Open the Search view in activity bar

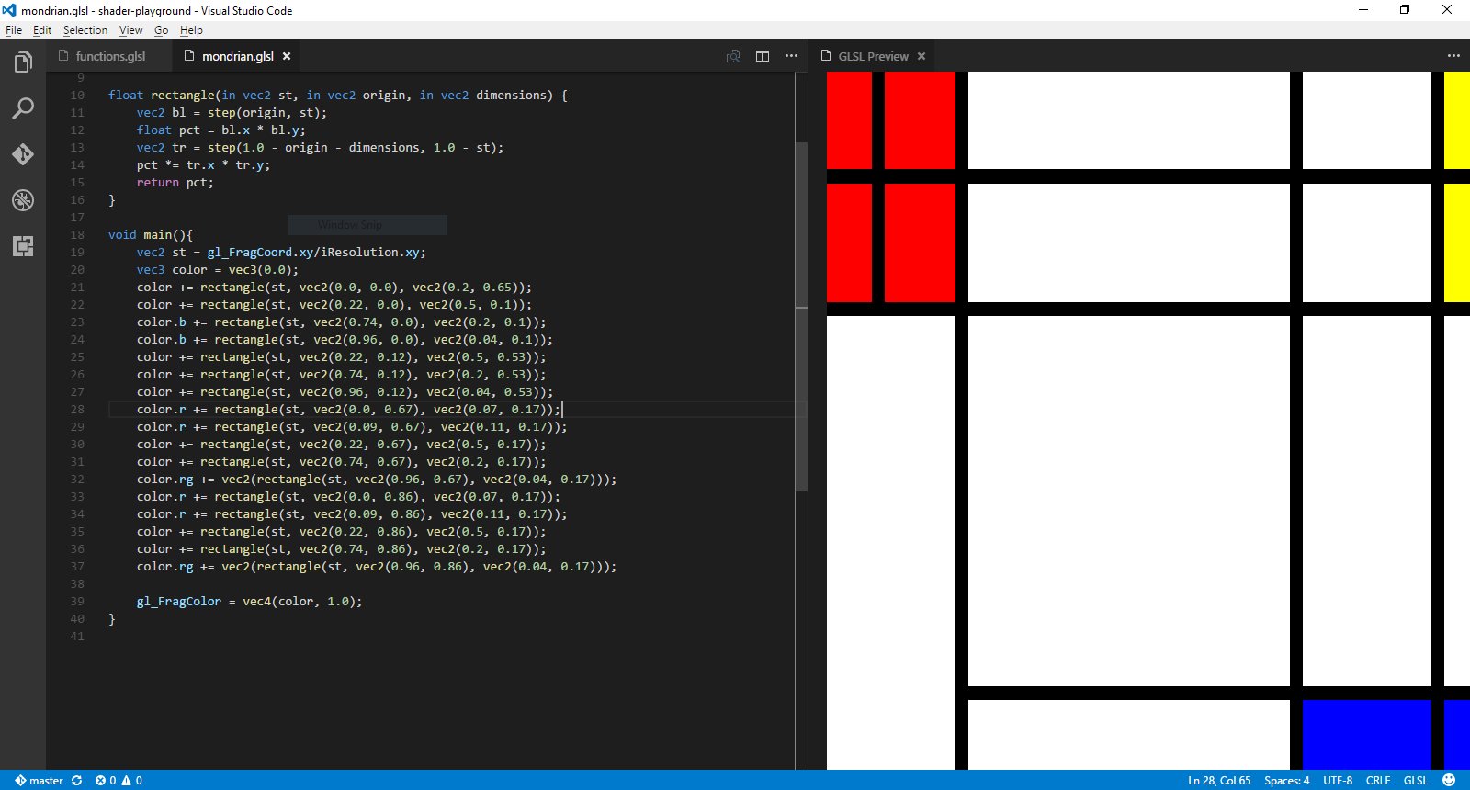[x=23, y=108]
